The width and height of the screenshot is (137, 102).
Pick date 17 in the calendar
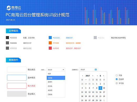pos(104,92)
